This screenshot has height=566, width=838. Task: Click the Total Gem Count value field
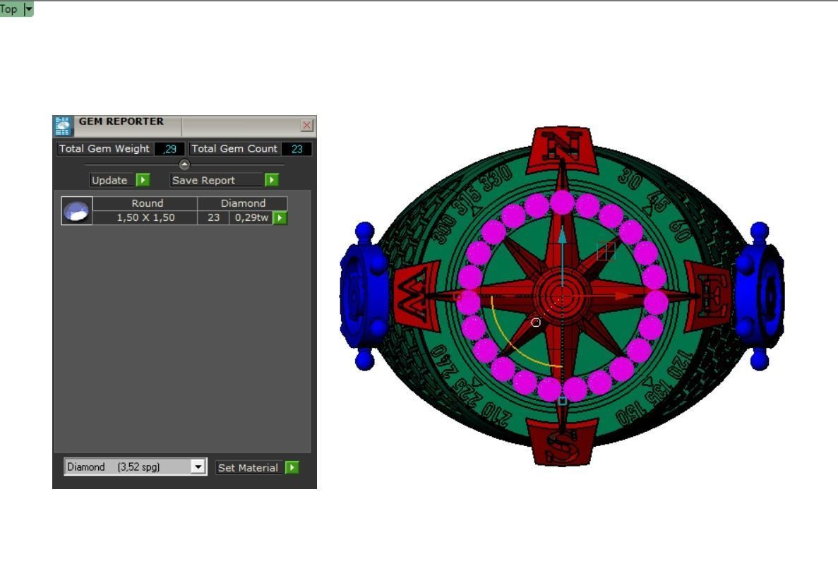297,149
